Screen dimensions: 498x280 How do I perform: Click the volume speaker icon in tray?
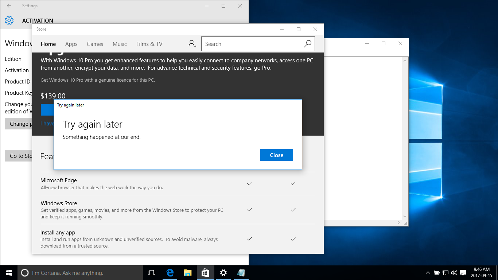[454, 273]
